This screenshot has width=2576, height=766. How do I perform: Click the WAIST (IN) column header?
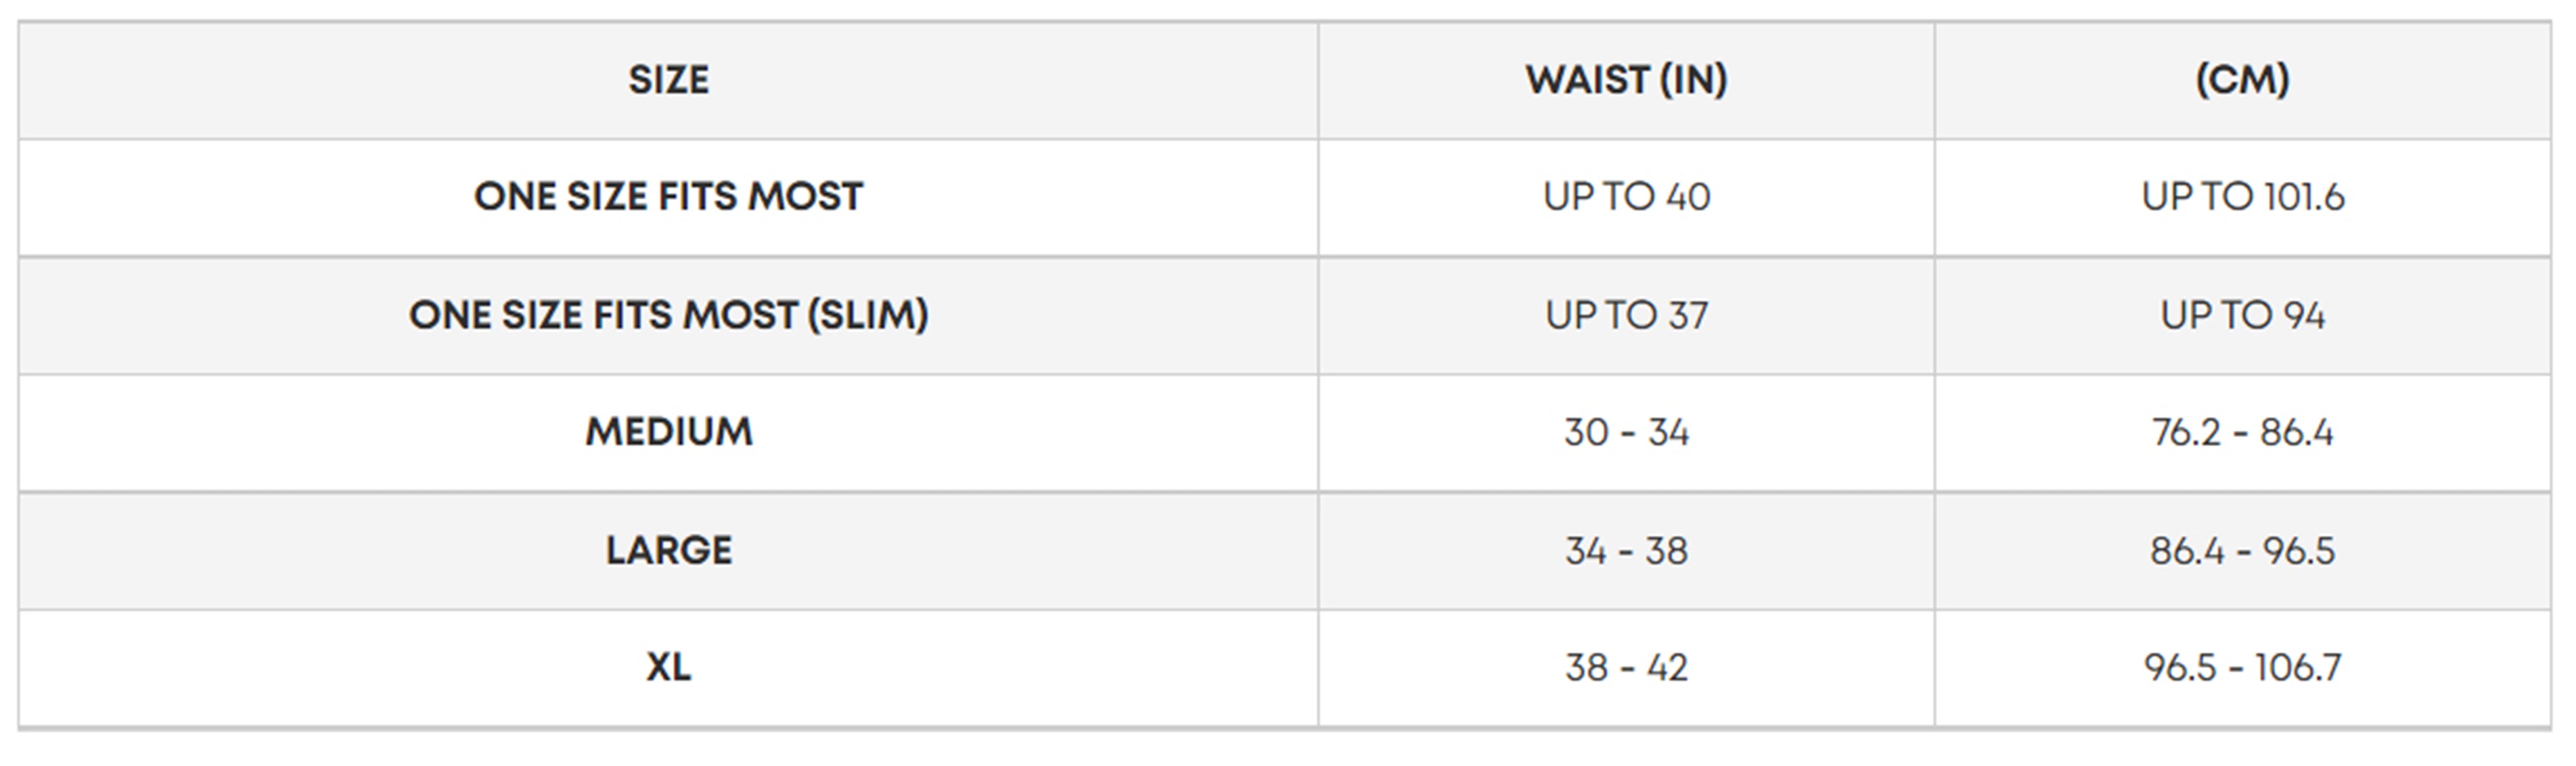(x=1626, y=80)
